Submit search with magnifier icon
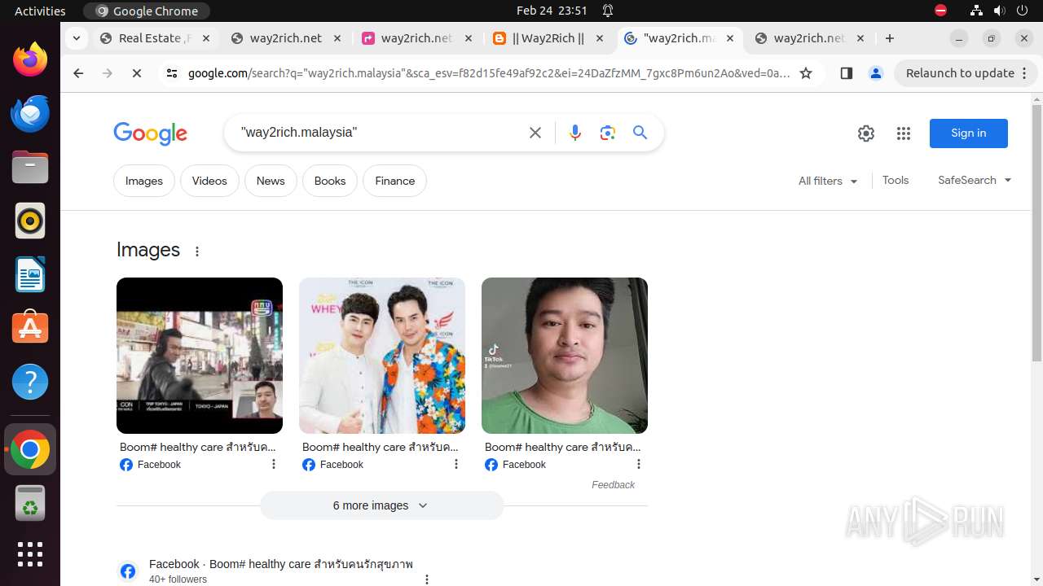The height and width of the screenshot is (586, 1043). (640, 133)
